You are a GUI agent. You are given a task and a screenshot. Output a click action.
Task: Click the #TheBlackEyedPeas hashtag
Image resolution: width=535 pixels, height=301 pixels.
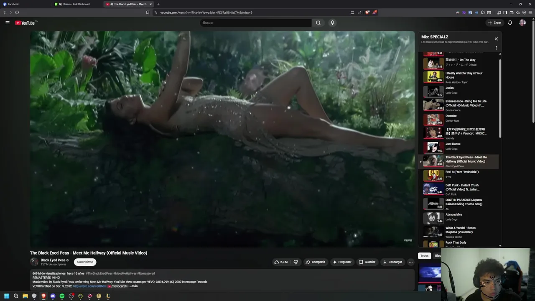click(x=99, y=273)
